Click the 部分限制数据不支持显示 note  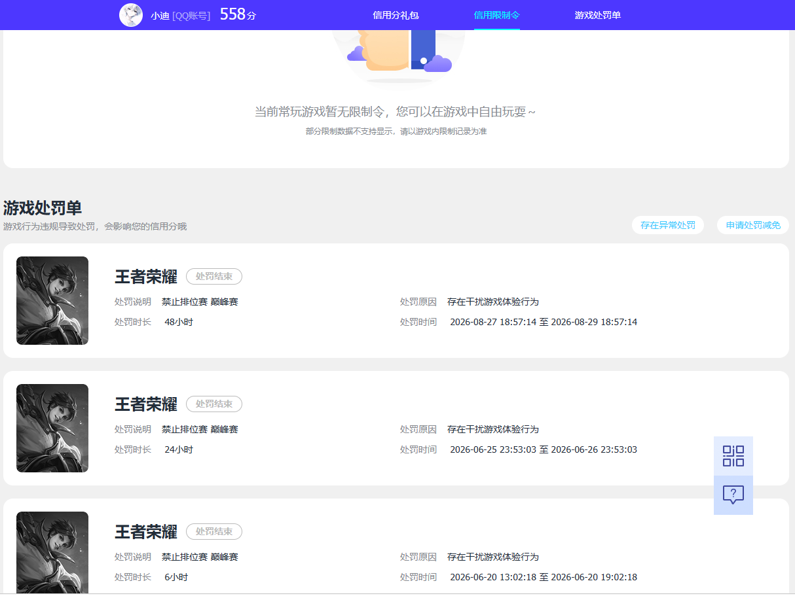tap(396, 131)
